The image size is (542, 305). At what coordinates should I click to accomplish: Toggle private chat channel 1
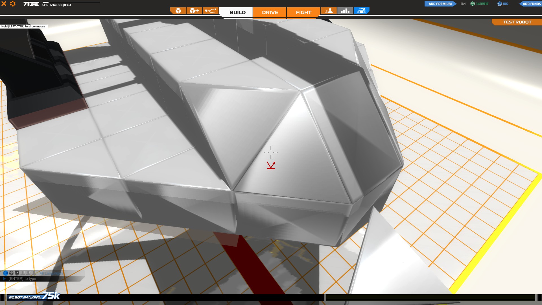[x=23, y=273]
